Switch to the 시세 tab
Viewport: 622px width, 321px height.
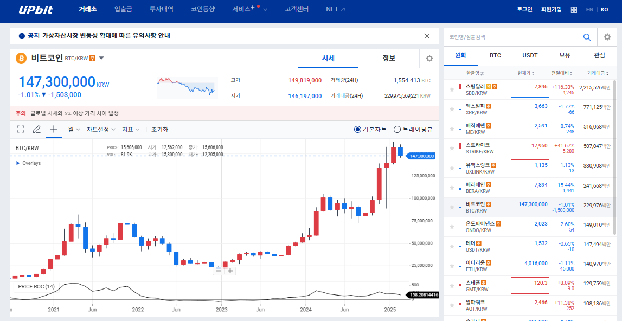point(328,59)
